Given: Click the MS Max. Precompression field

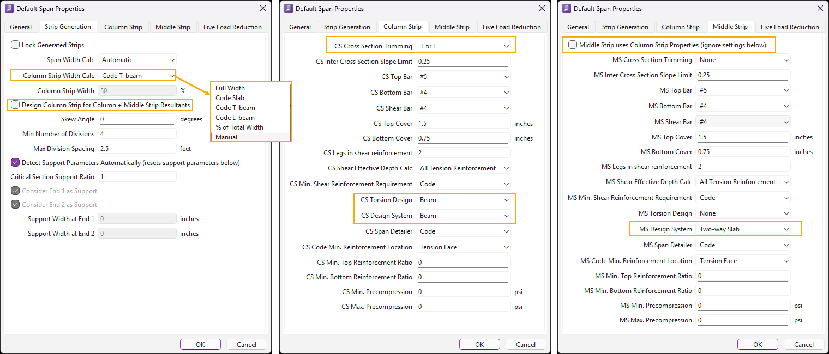Looking at the screenshot, I should (x=743, y=320).
